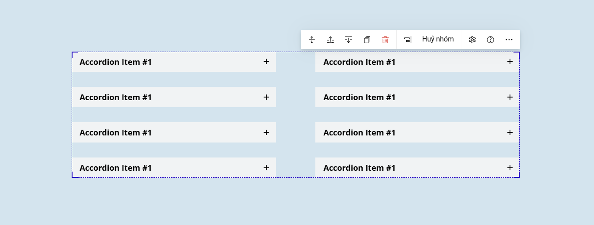Expand the second accordion item in right column
The width and height of the screenshot is (594, 225).
tap(417, 97)
